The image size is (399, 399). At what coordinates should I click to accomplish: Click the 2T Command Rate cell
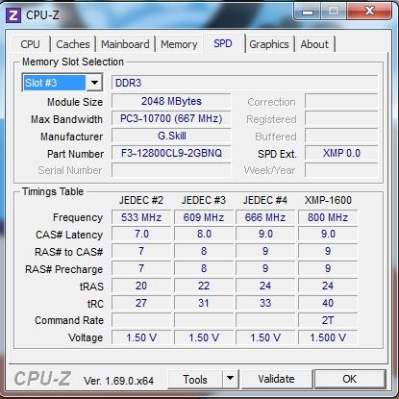(x=328, y=320)
